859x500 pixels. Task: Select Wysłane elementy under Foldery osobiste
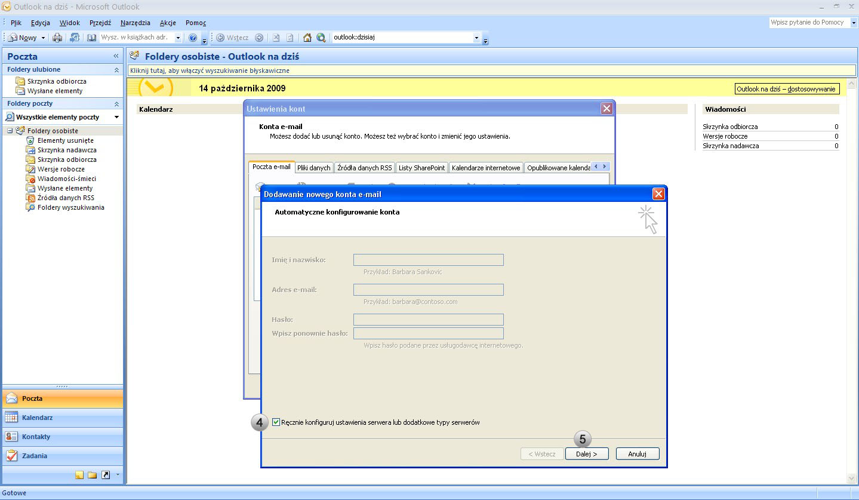pos(65,188)
